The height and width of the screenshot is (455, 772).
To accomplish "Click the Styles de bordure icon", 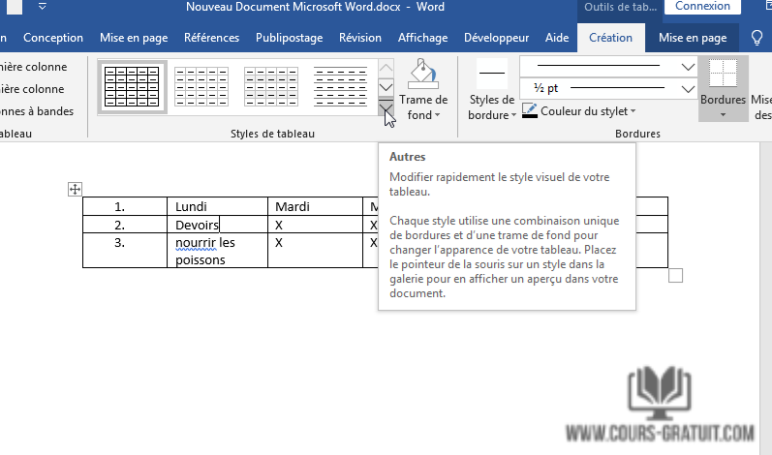I will point(491,74).
